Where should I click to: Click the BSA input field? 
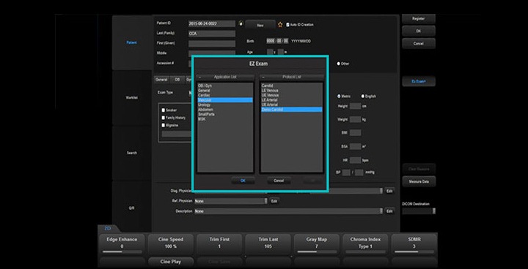click(x=355, y=146)
